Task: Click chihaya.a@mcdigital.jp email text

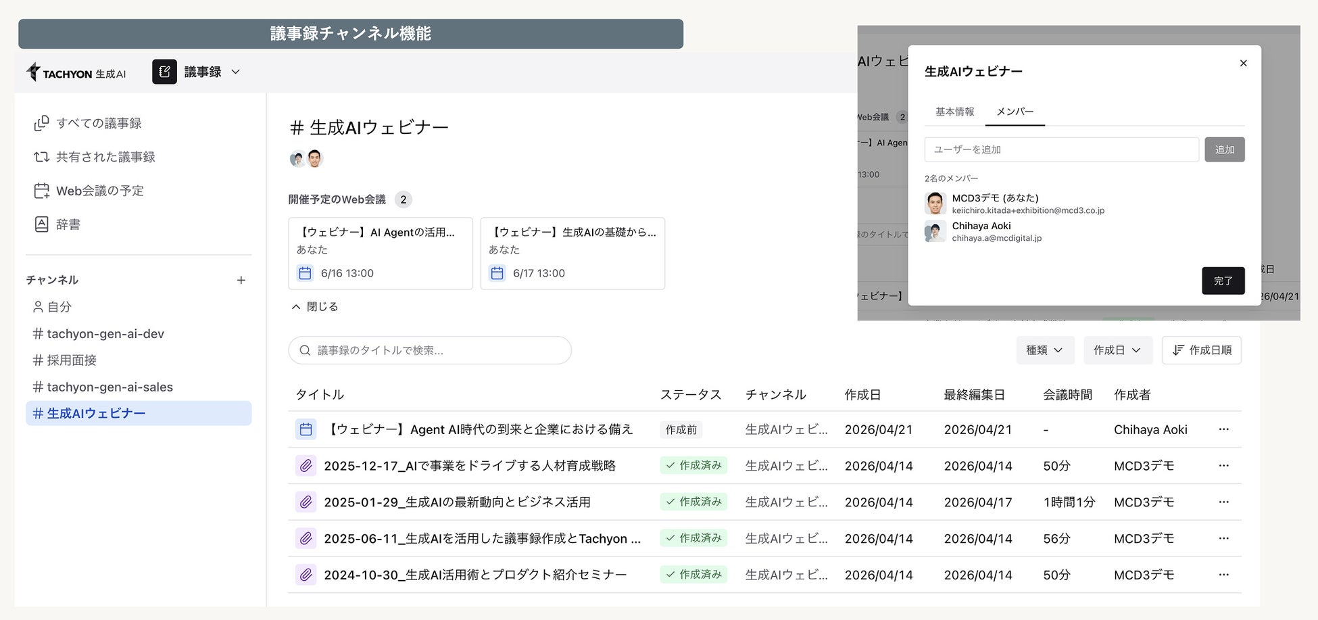Action: [996, 238]
